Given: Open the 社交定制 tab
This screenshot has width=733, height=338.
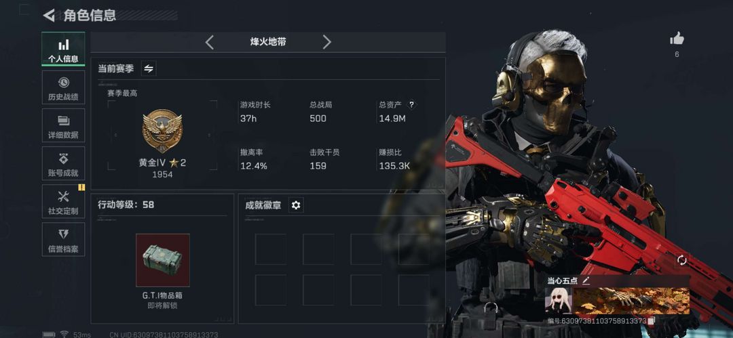Looking at the screenshot, I should (x=63, y=201).
